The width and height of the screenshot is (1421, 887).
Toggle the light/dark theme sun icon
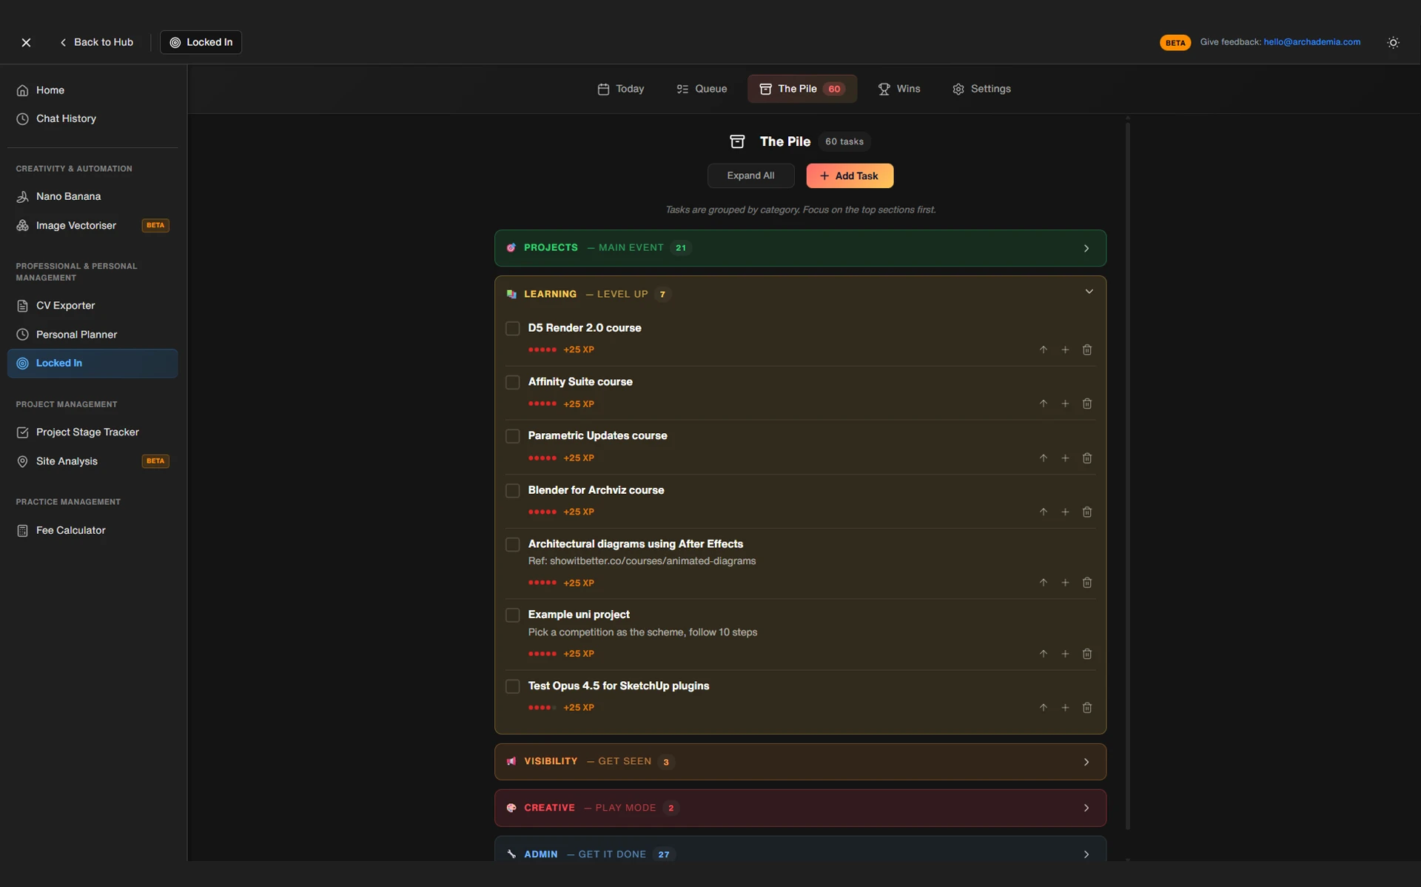click(x=1393, y=43)
